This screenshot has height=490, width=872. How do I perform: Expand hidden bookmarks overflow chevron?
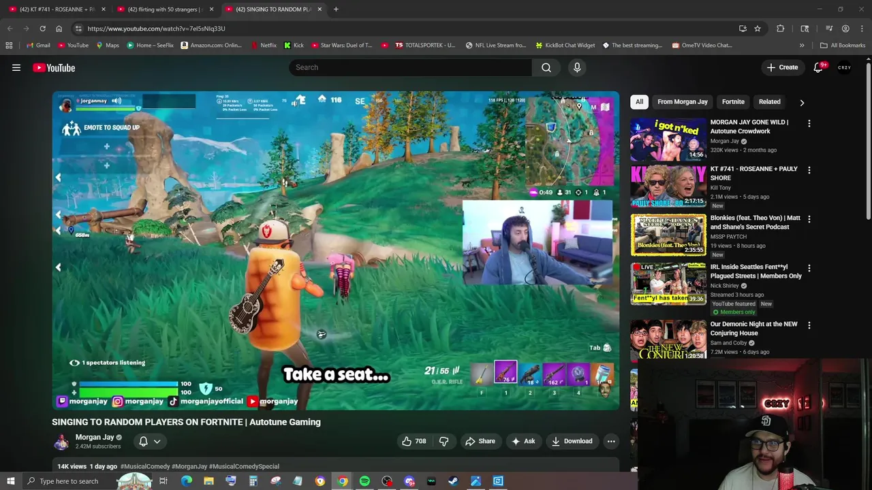(x=802, y=46)
